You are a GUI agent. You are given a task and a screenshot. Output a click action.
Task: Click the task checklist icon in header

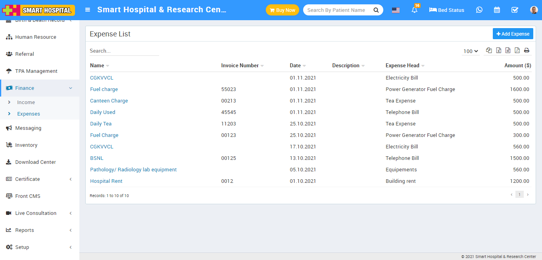(x=515, y=10)
